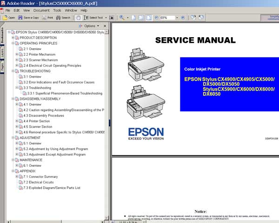Open bookmark 4.5 Scanner Section
279x223 pixels.
(38, 127)
